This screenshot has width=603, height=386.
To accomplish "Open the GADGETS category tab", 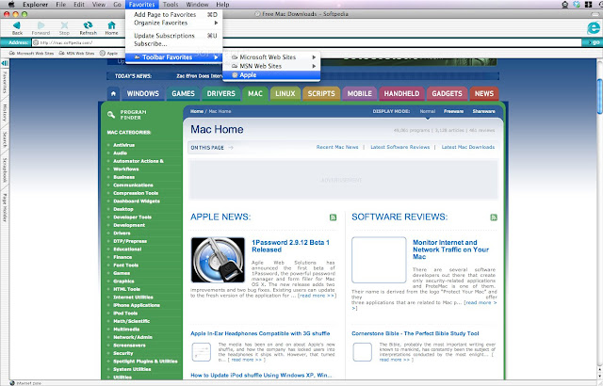I will pos(447,94).
